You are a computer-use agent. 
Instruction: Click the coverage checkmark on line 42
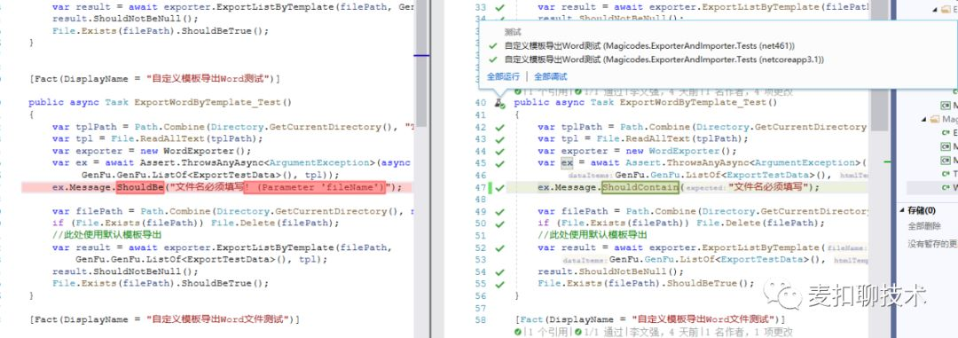pos(499,127)
